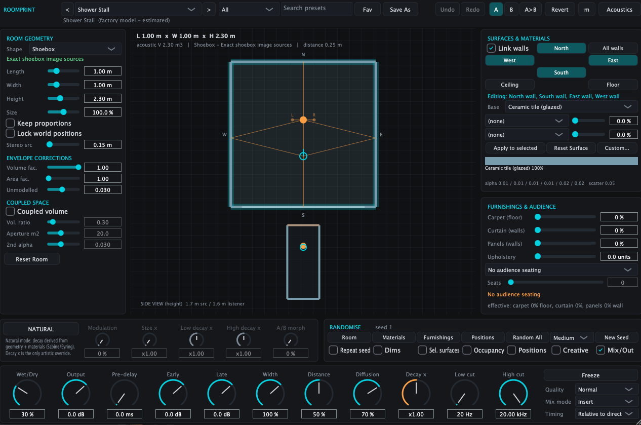Screen dimensions: 641x425
Task: Select the East wall surface
Action: point(613,60)
